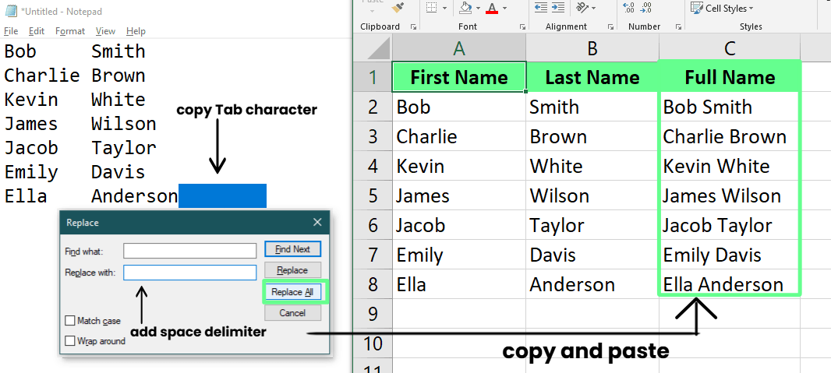This screenshot has width=831, height=373.
Task: Click the word Charlie in Notepad
Action: pyautogui.click(x=41, y=75)
